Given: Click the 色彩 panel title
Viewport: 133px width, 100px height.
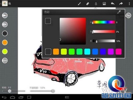Looking at the screenshot, I should tap(47, 12).
